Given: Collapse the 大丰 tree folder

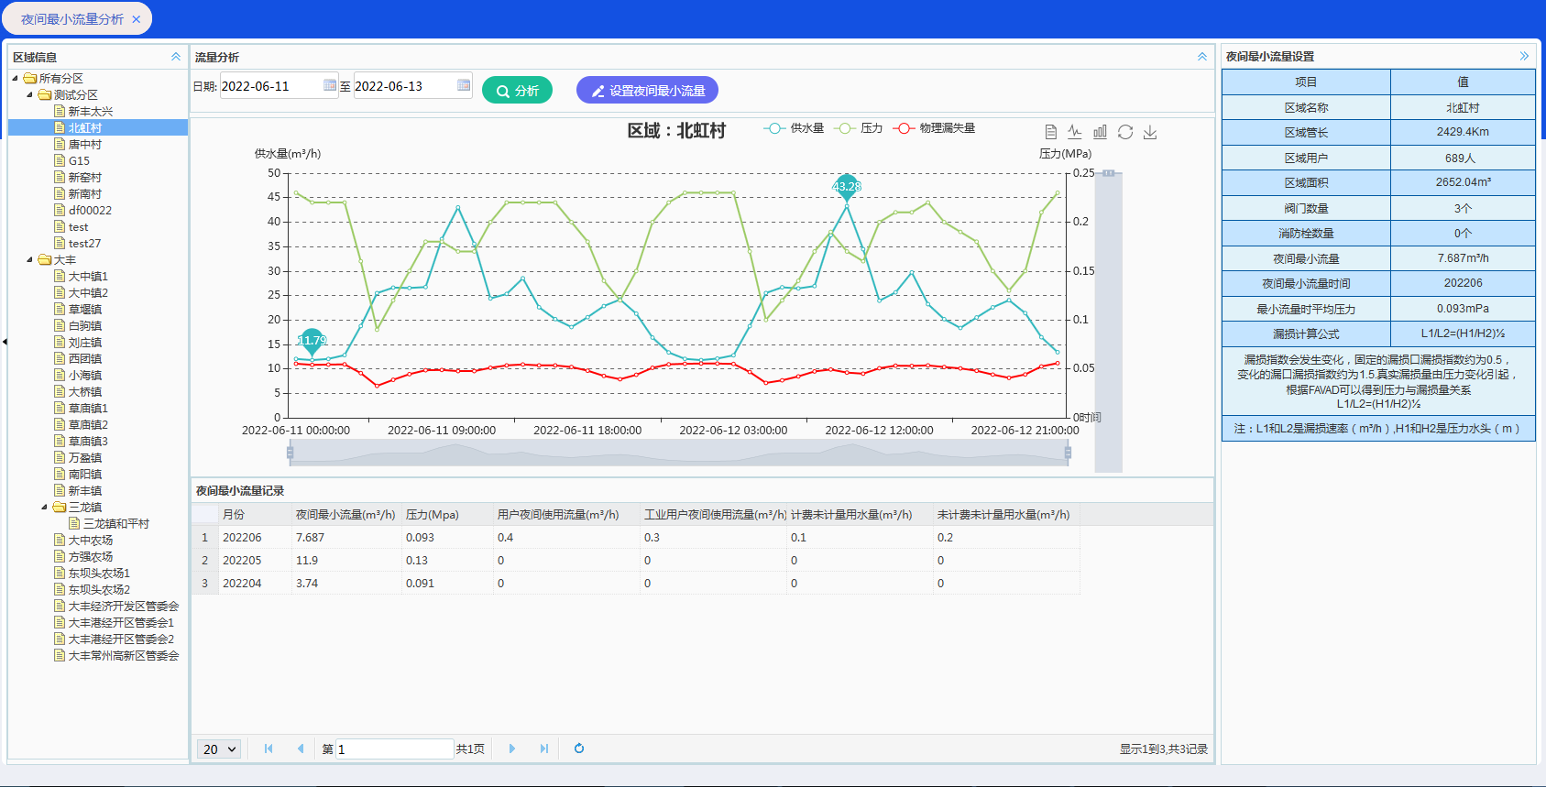Looking at the screenshot, I should coord(30,260).
